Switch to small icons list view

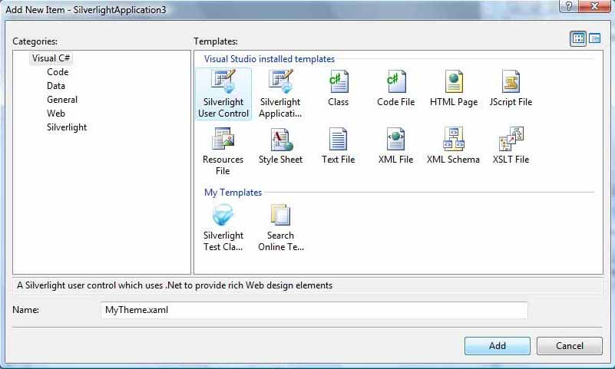[x=594, y=38]
